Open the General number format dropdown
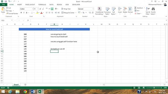Image resolution: width=168 pixels, height=94 pixels. [x=93, y=9]
